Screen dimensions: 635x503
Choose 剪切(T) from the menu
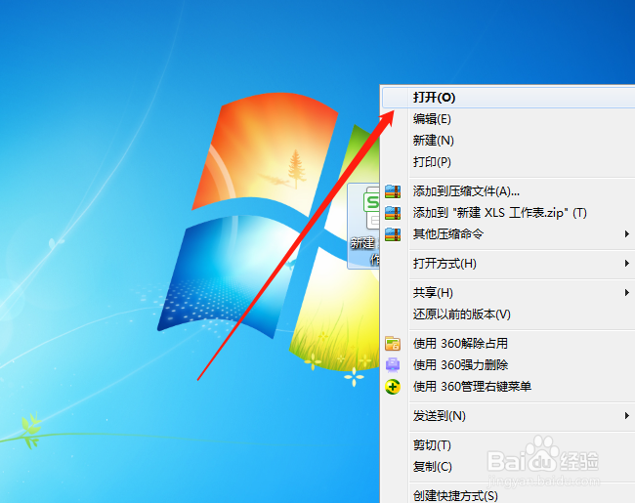[x=509, y=445]
